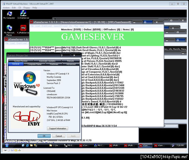Open the Action menu in Virtual PC
The height and width of the screenshot is (160, 189).
pos(6,8)
